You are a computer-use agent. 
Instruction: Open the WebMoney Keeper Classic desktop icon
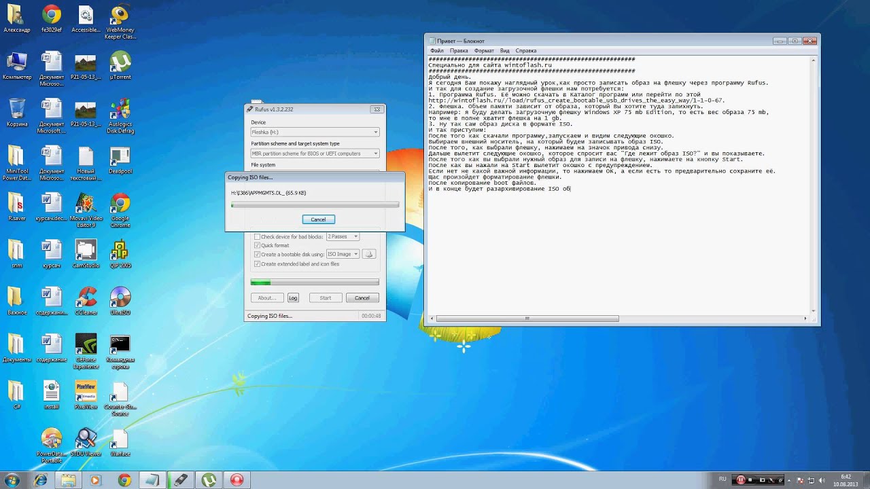tap(120, 21)
